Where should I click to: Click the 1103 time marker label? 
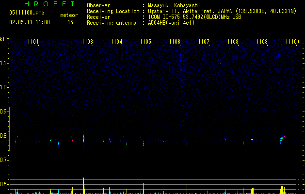point(87,42)
